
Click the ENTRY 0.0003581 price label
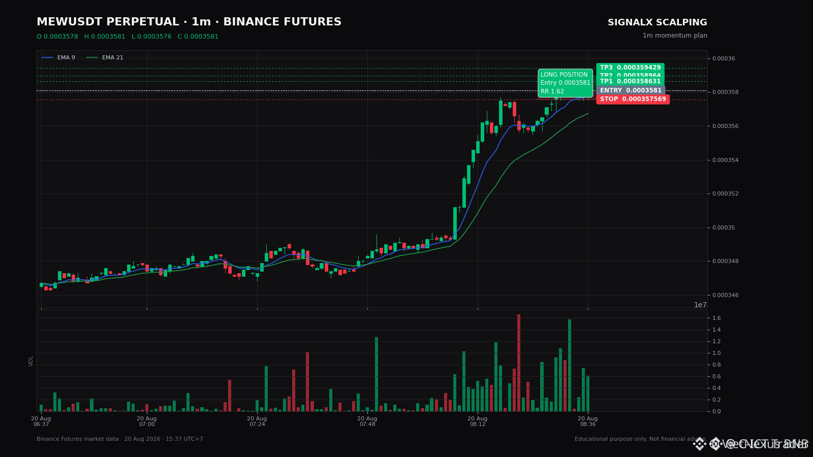[x=631, y=90]
